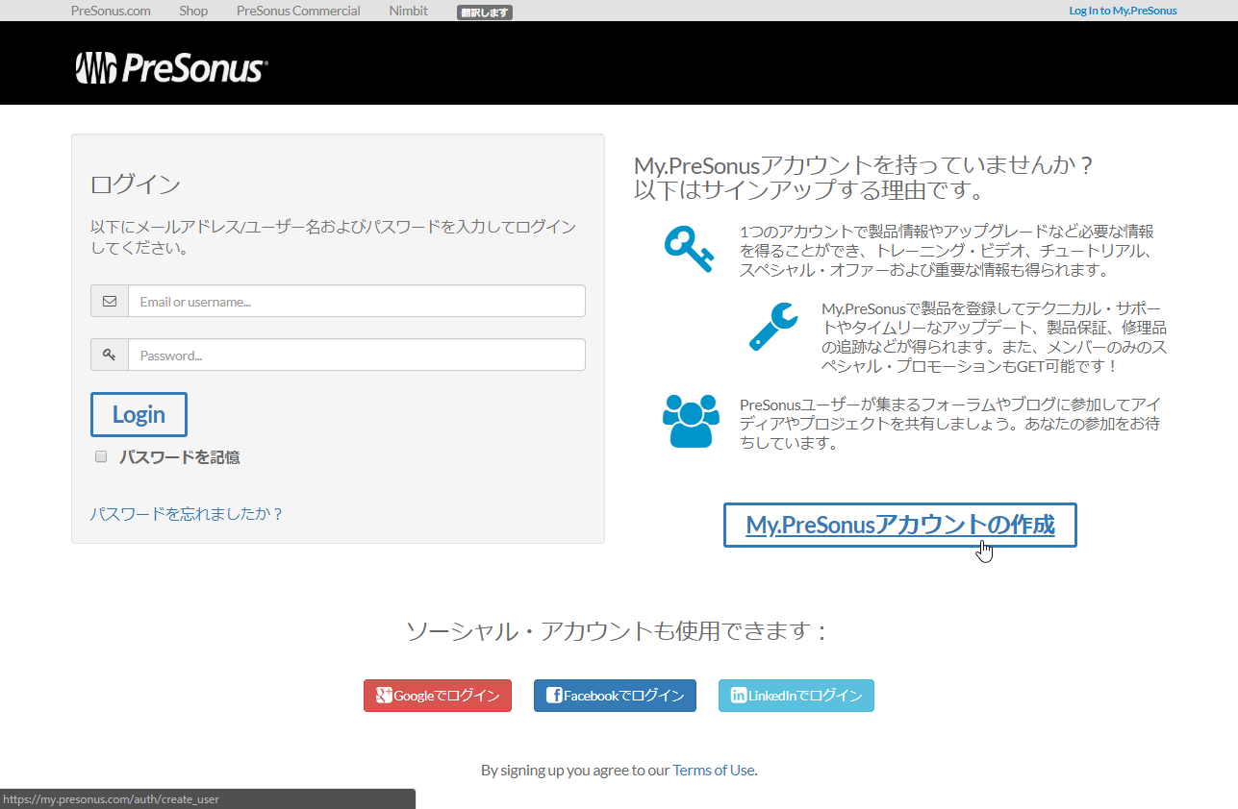Click Googleでログイン button
The image size is (1238, 809).
(x=438, y=696)
